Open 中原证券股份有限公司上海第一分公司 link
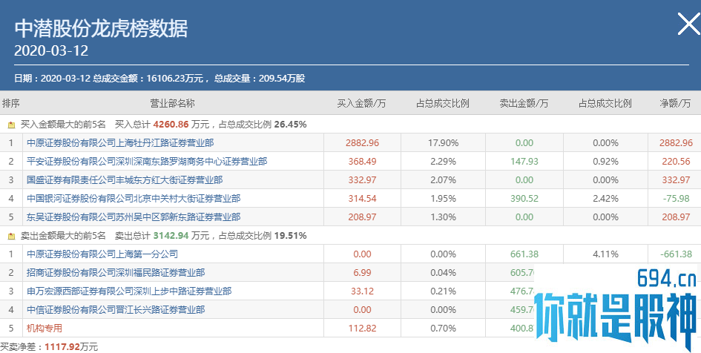The image size is (701, 353). [x=102, y=254]
